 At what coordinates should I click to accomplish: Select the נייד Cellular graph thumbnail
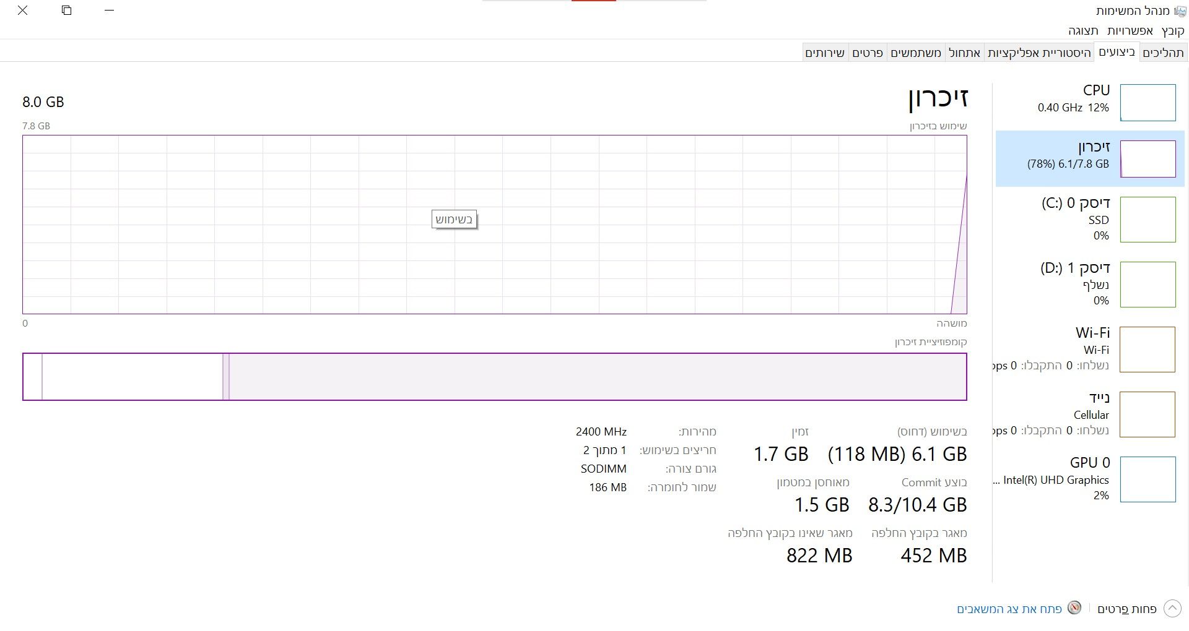click(x=1148, y=414)
